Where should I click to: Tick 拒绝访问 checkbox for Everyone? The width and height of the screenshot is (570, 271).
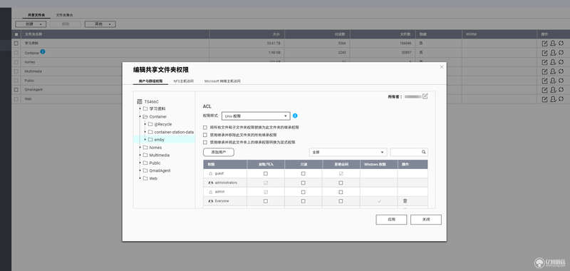click(341, 201)
